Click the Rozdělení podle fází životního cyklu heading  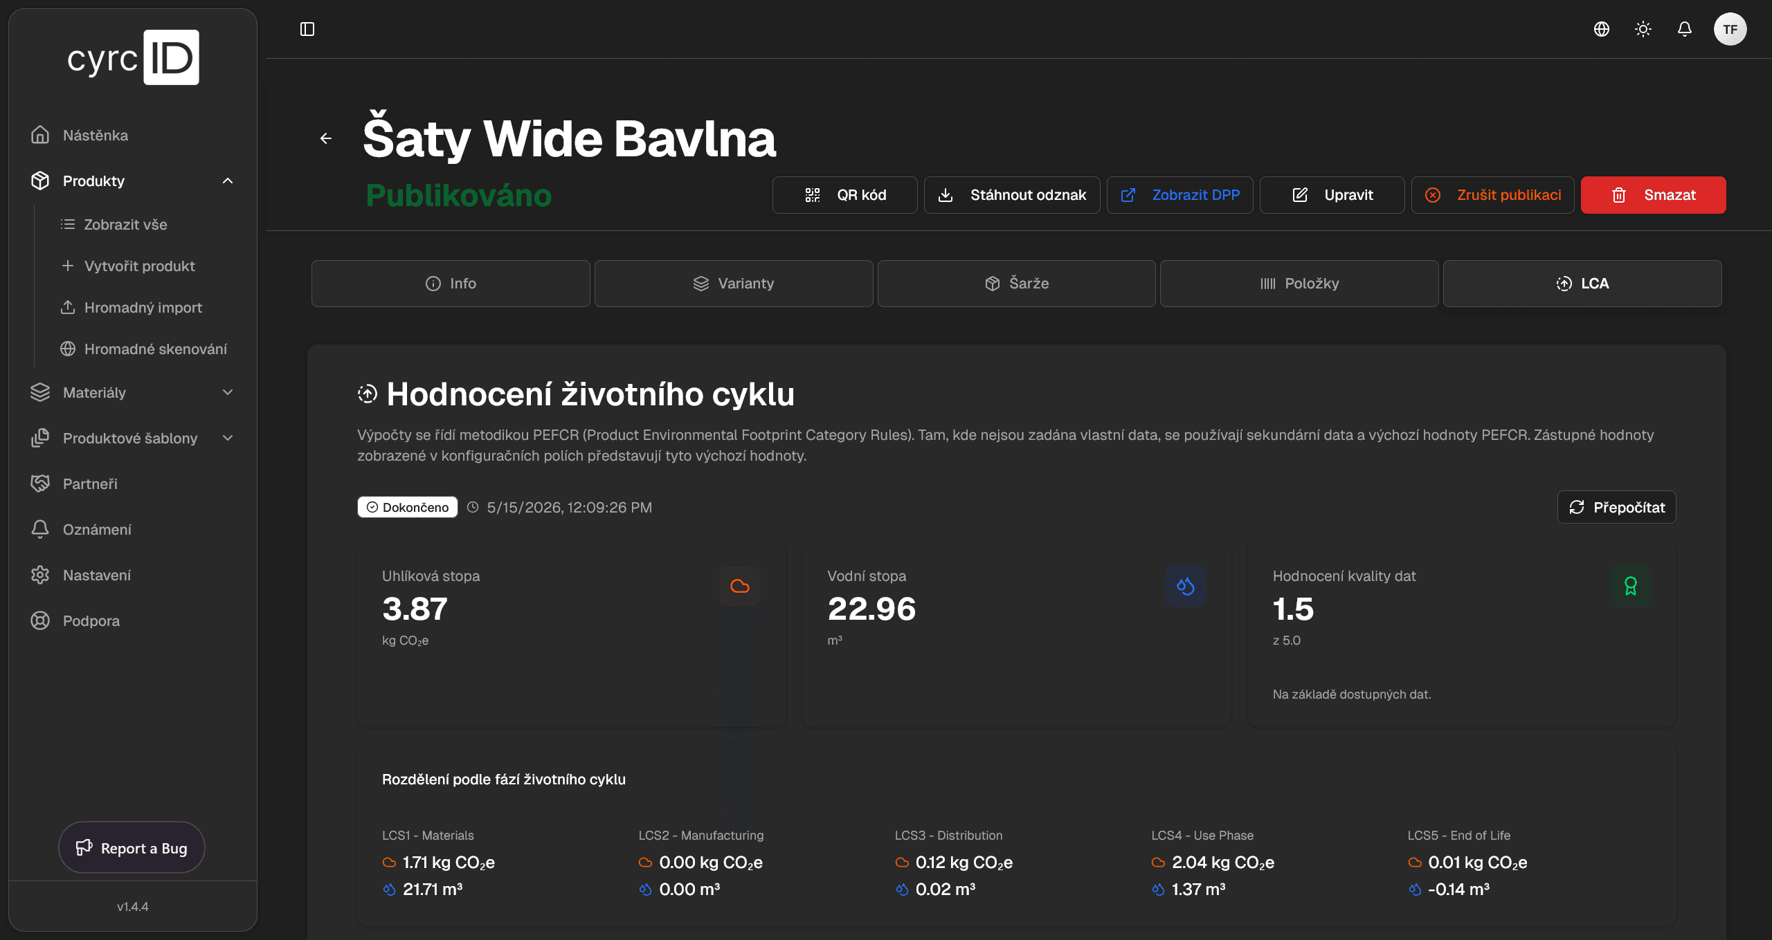point(504,780)
